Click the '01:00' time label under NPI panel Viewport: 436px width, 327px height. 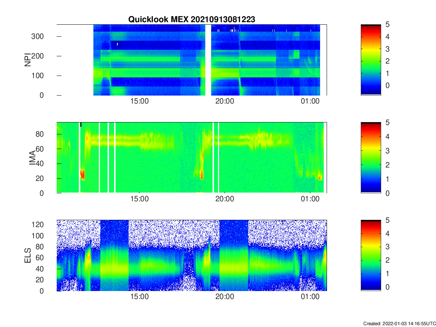(310, 102)
